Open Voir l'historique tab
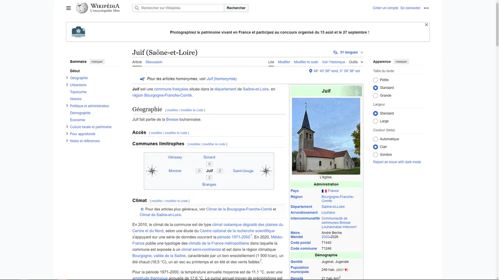 [x=333, y=62]
